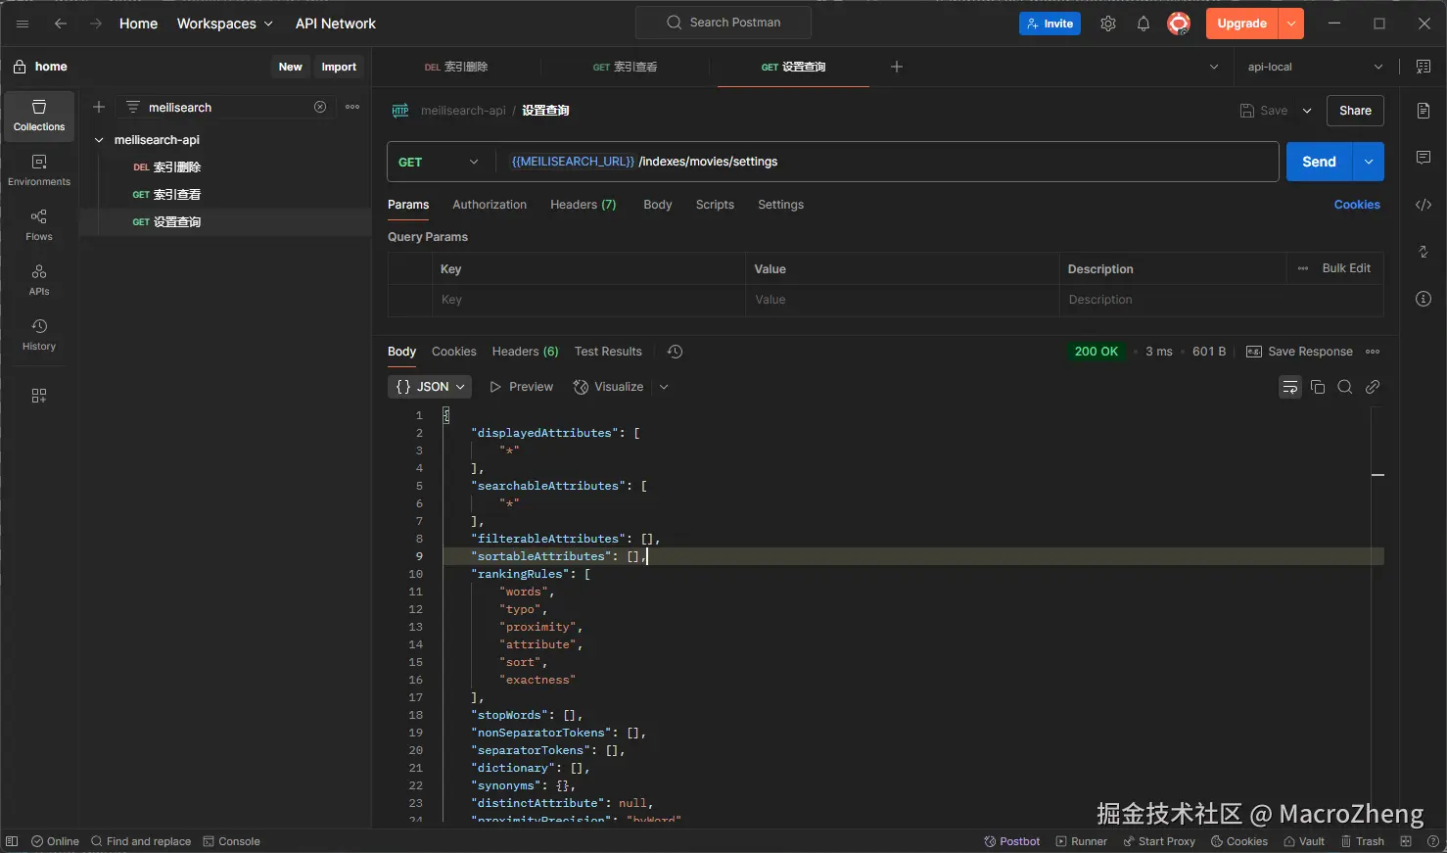
Task: Click the query param Key input field
Action: (x=587, y=300)
